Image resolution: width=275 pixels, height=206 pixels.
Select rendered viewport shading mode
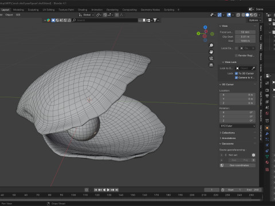tap(256, 15)
